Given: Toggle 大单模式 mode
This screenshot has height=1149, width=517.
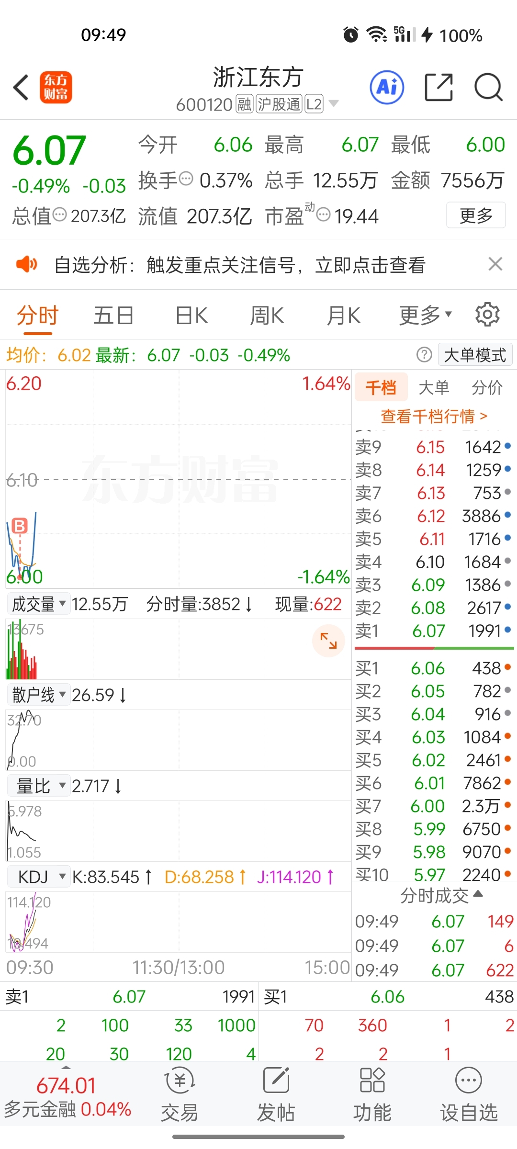Looking at the screenshot, I should click(x=475, y=355).
